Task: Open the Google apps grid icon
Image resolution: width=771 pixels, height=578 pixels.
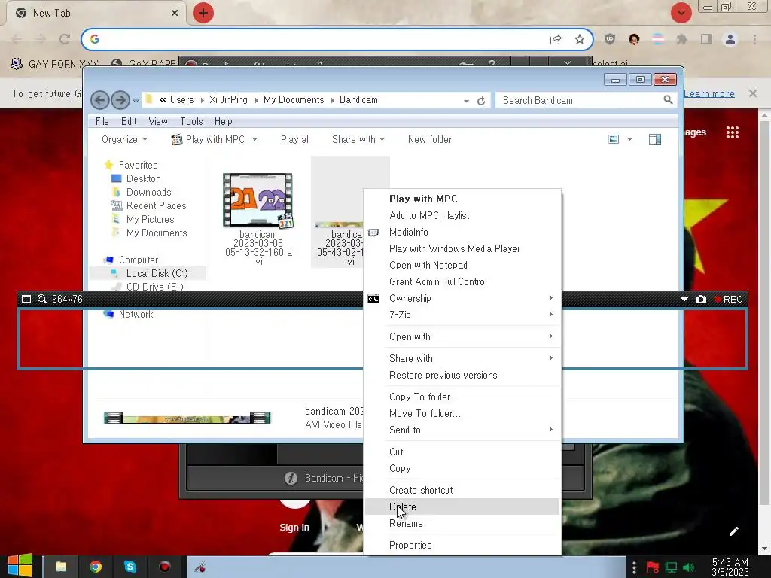Action: [733, 132]
